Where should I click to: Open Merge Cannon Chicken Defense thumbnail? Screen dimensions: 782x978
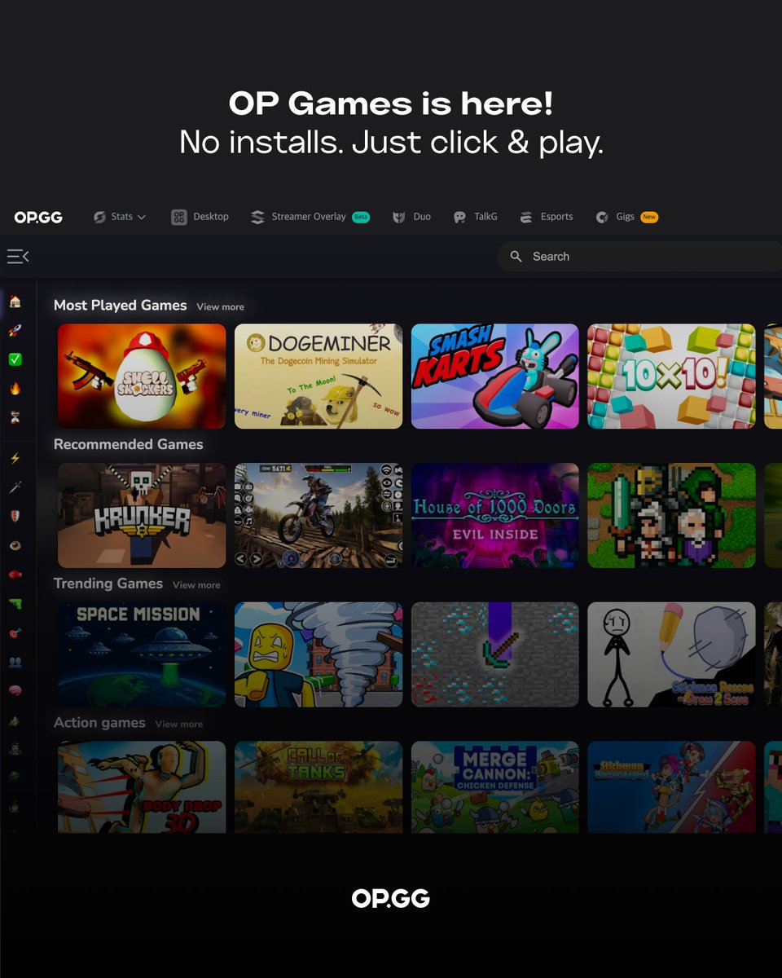click(x=495, y=786)
